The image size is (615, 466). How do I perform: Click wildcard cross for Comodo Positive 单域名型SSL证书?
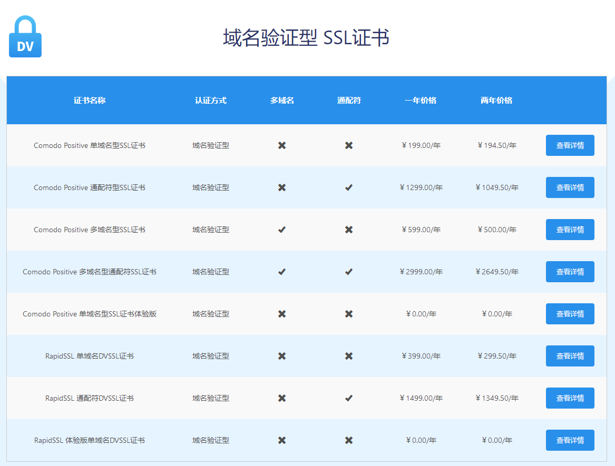point(349,145)
